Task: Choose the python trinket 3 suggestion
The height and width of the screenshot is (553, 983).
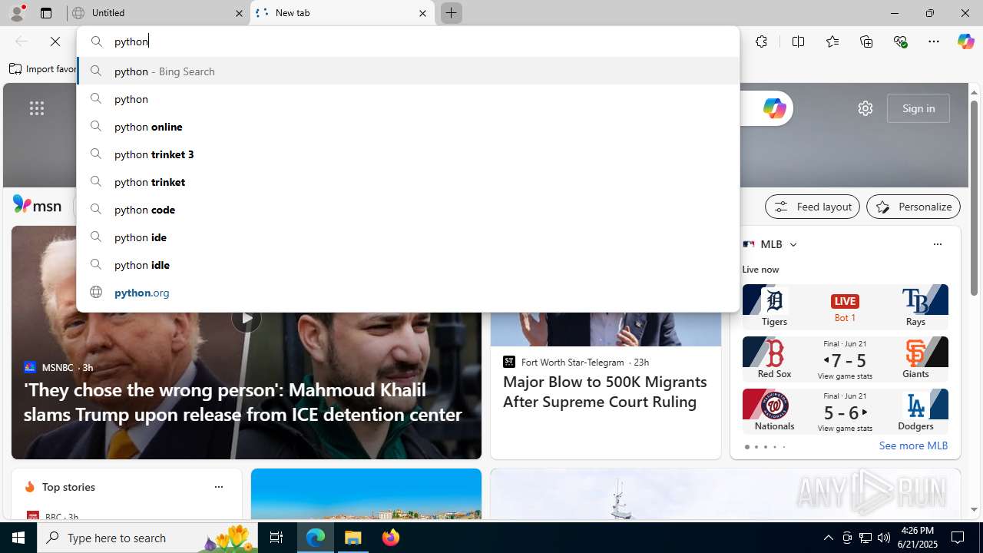Action: click(x=408, y=154)
